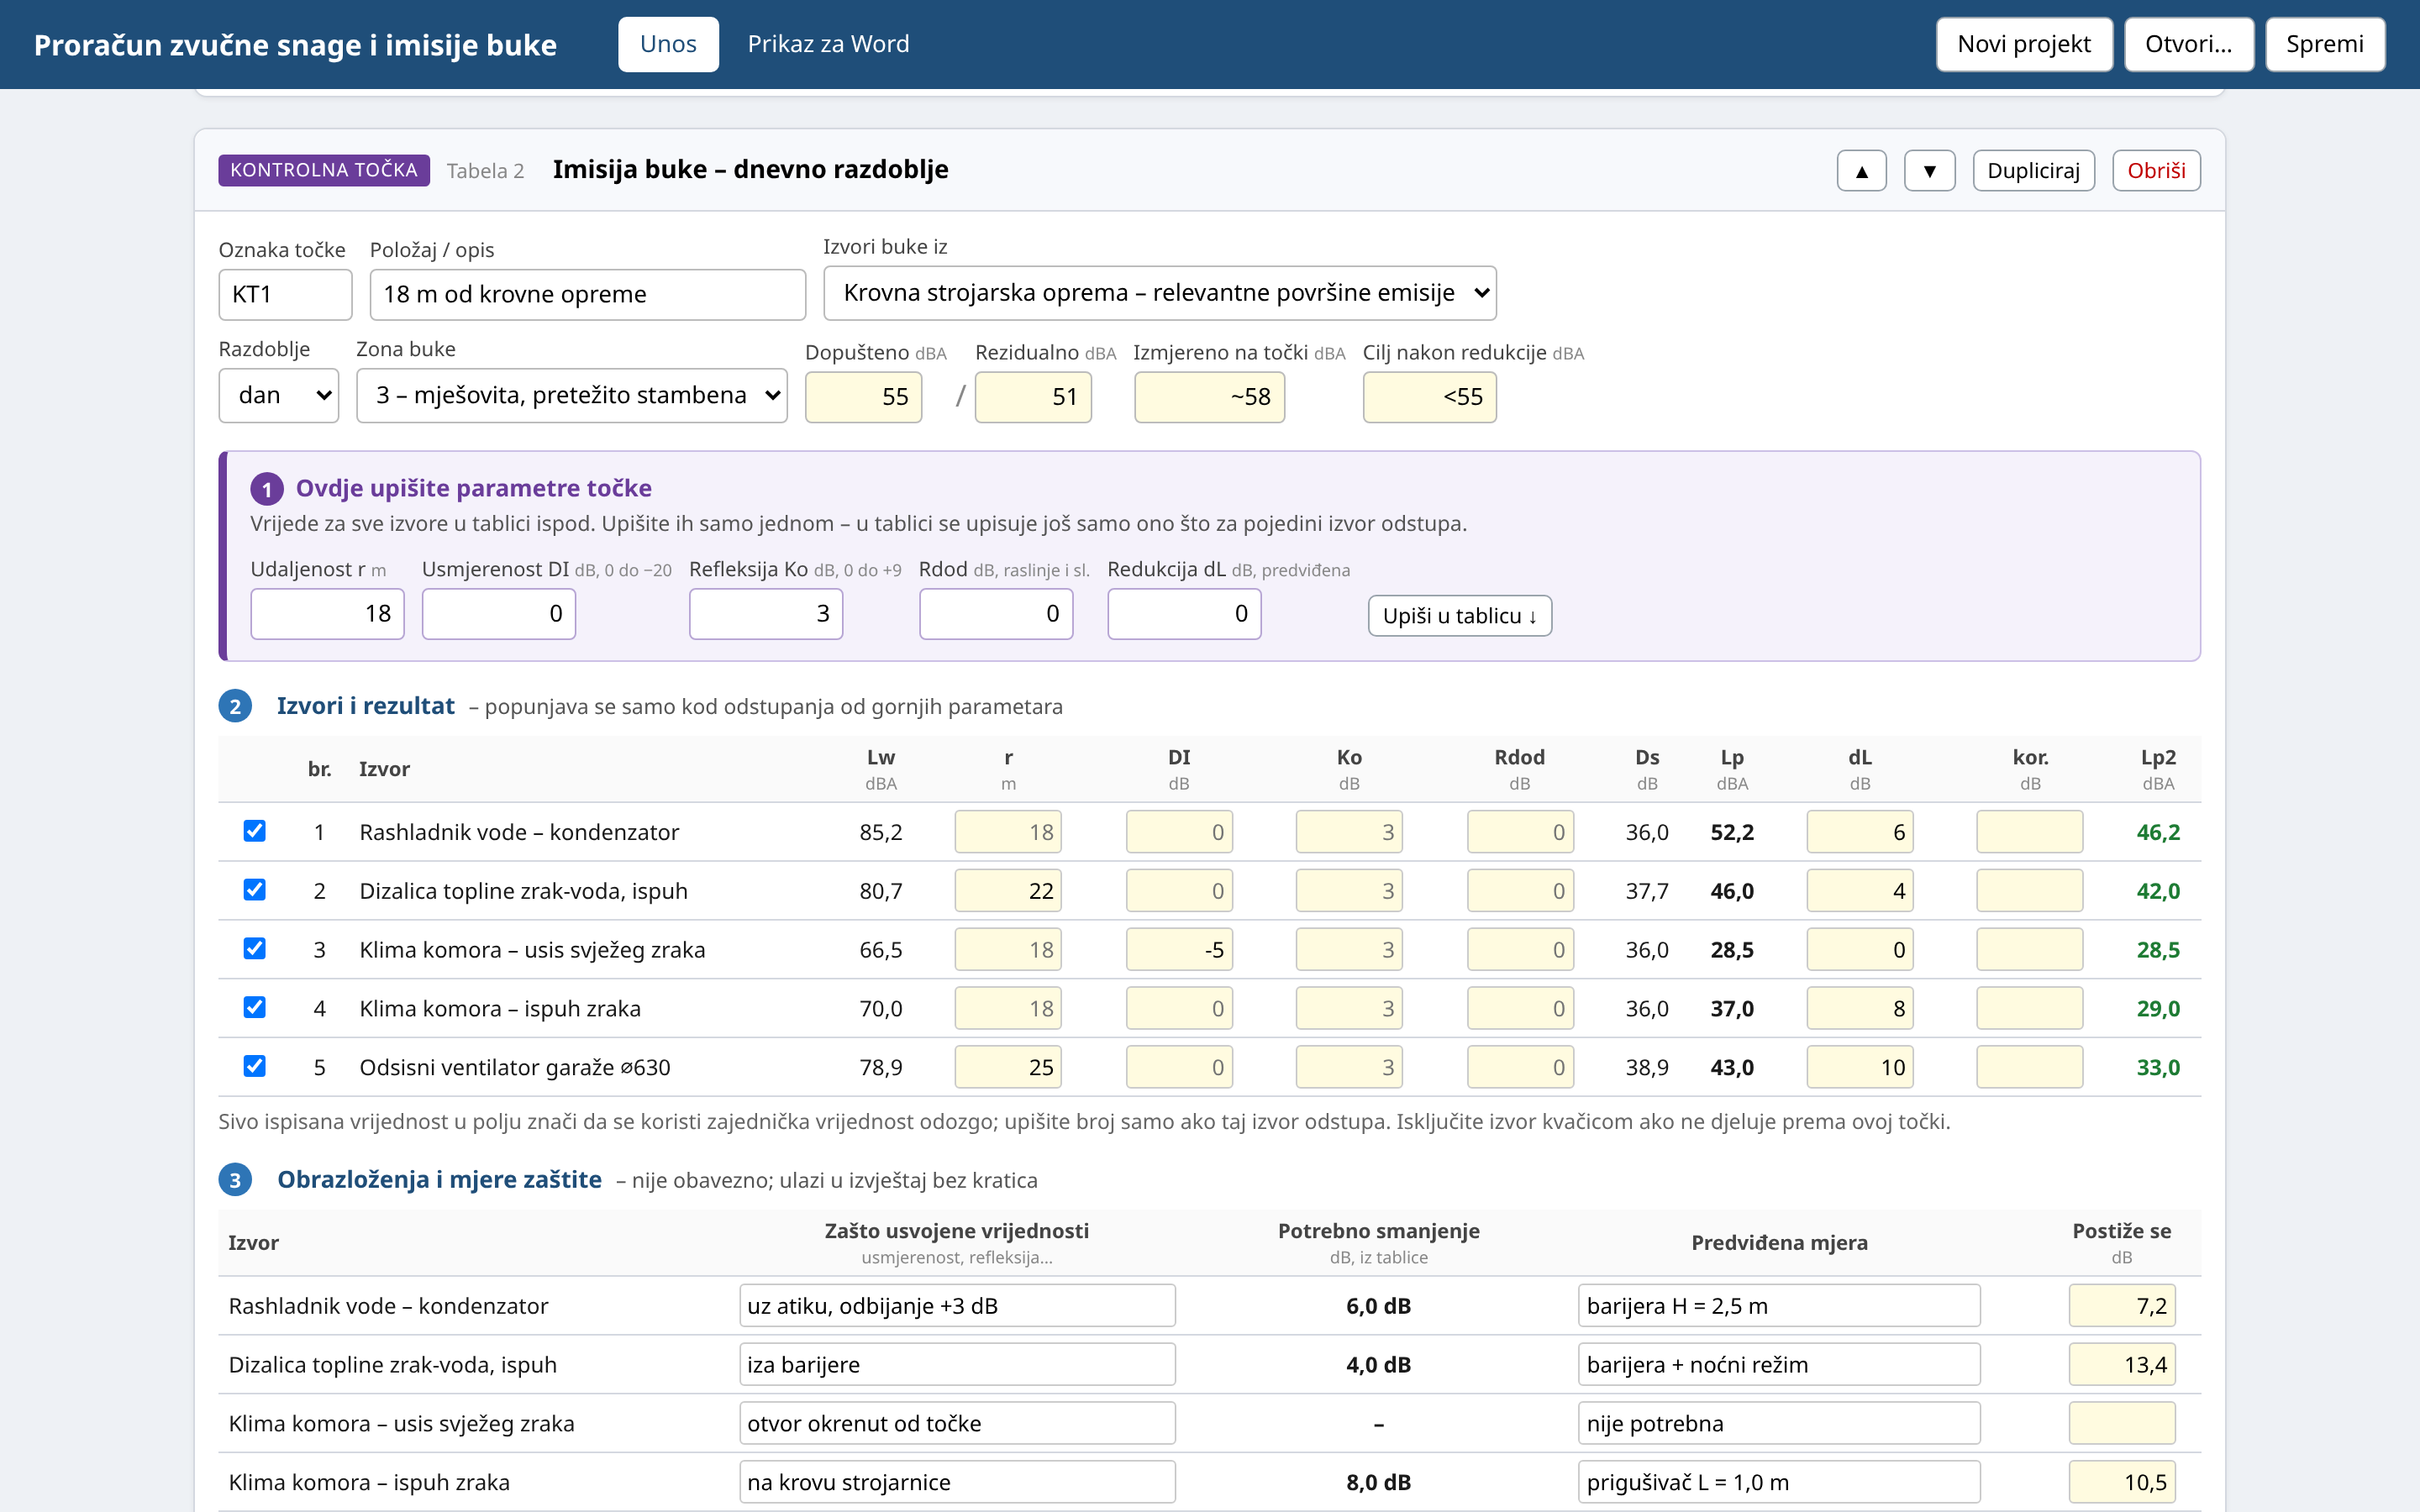Click the Rezidualno dBA field

1033,397
